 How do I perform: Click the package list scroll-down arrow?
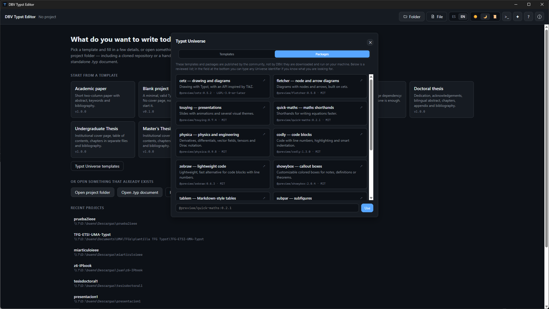371,198
